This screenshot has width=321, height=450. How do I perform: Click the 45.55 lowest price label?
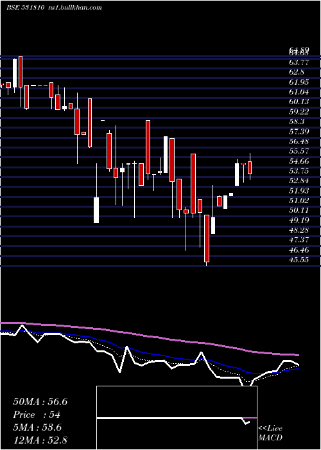point(299,260)
